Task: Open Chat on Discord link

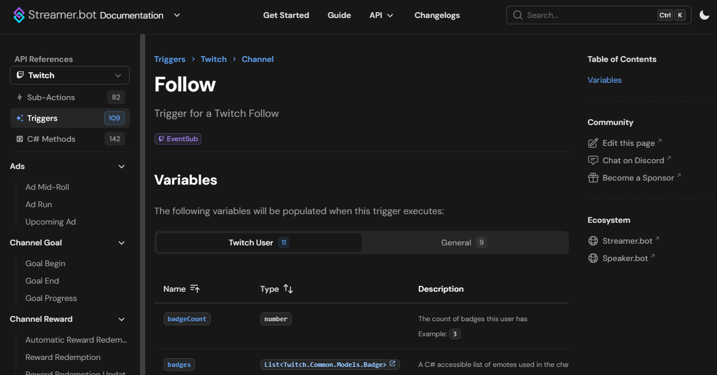Action: [x=633, y=160]
